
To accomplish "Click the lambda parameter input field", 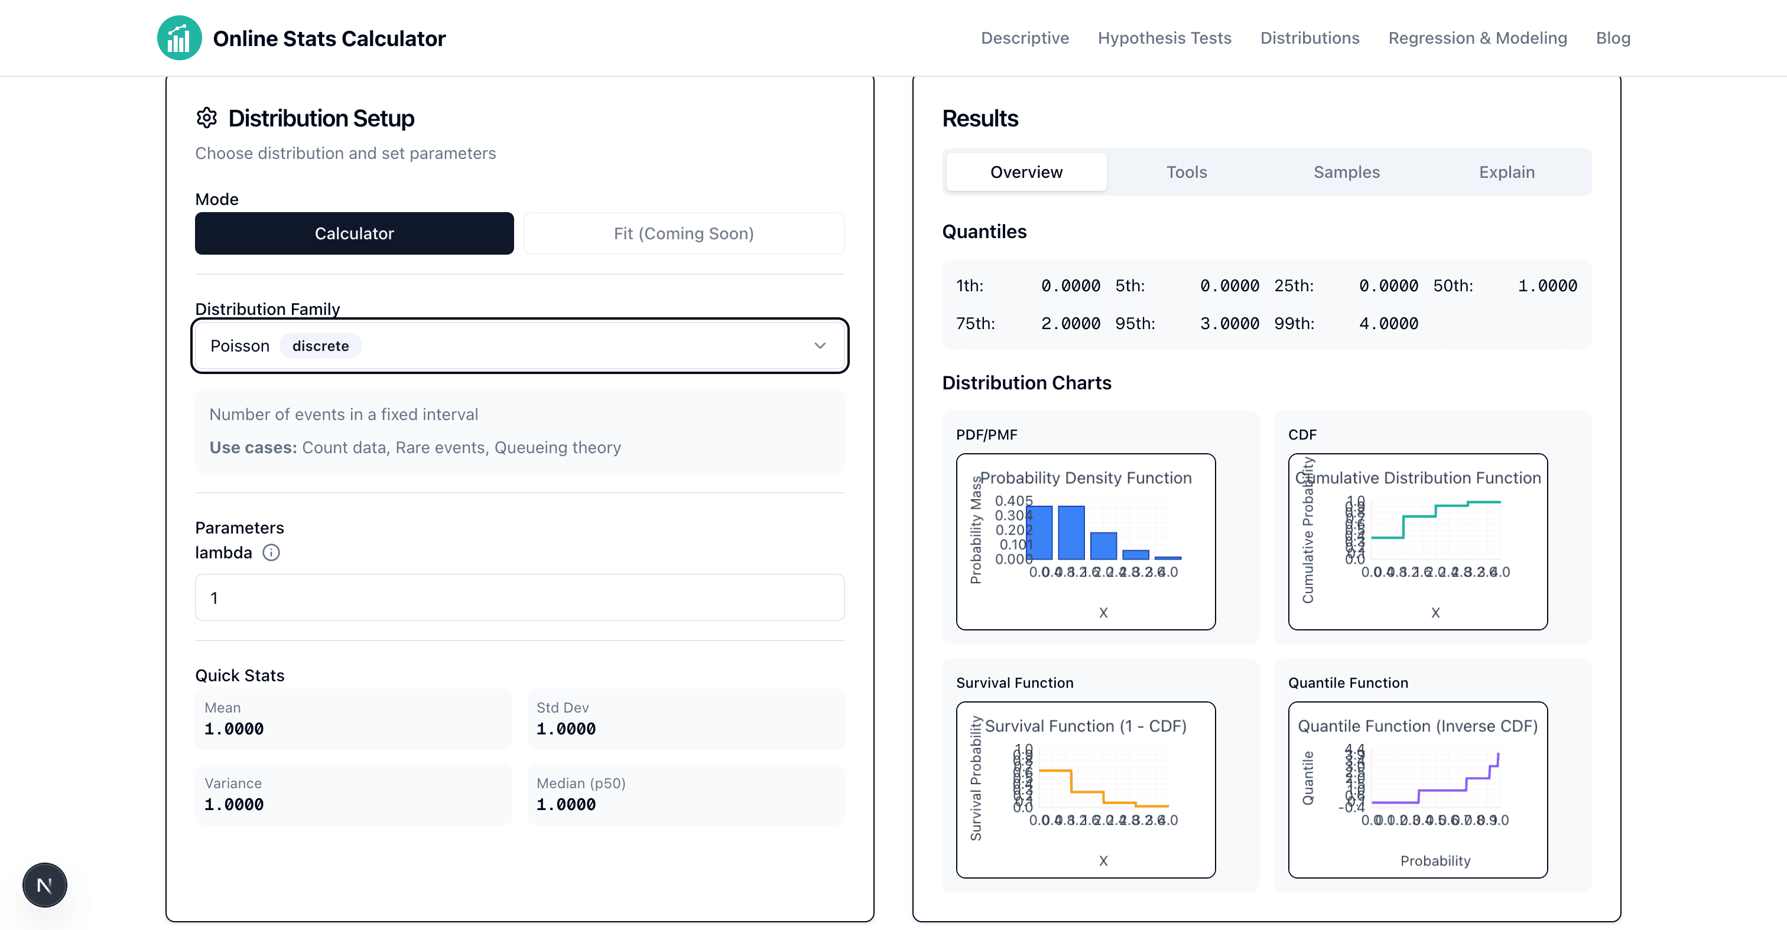I will point(519,598).
